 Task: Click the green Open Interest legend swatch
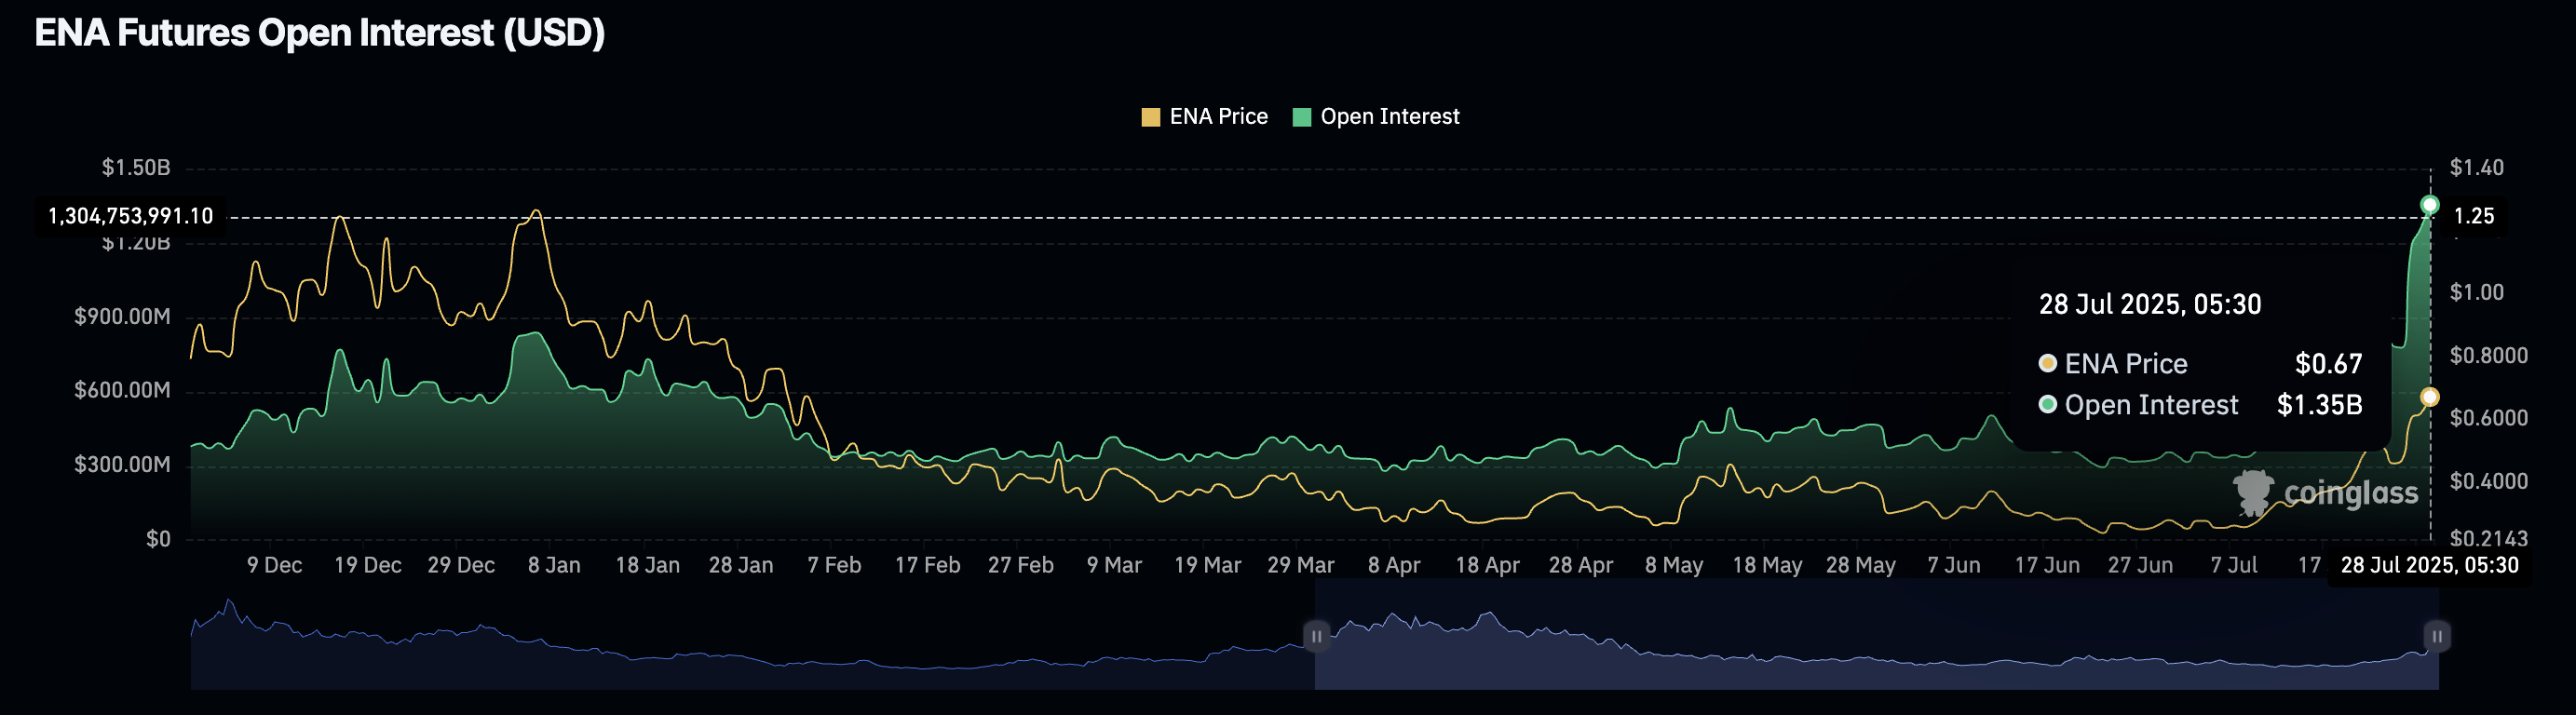tap(1302, 117)
